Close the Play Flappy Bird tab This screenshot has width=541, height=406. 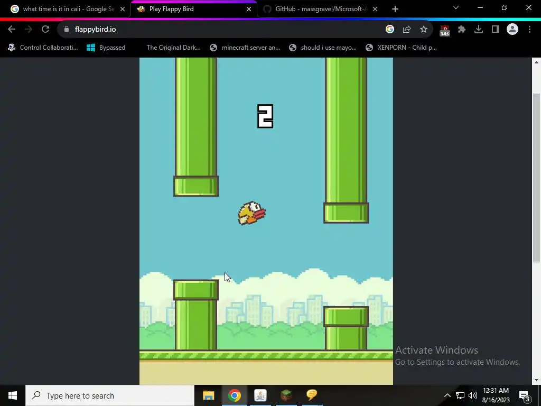249,9
